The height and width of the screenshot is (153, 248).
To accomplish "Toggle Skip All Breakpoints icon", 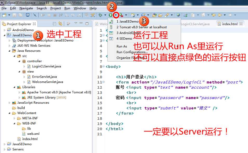I will pyautogui.click(x=35, y=15).
